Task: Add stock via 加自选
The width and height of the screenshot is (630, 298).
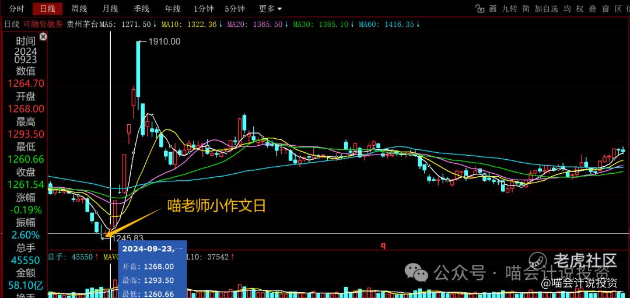Action: coord(547,8)
